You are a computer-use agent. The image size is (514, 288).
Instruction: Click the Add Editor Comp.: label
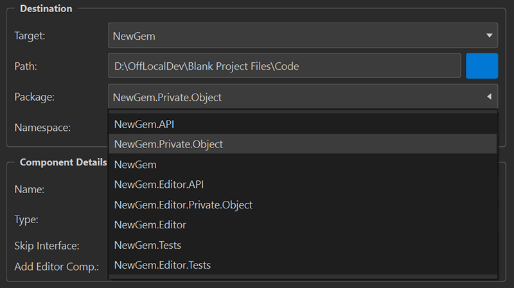tap(57, 267)
